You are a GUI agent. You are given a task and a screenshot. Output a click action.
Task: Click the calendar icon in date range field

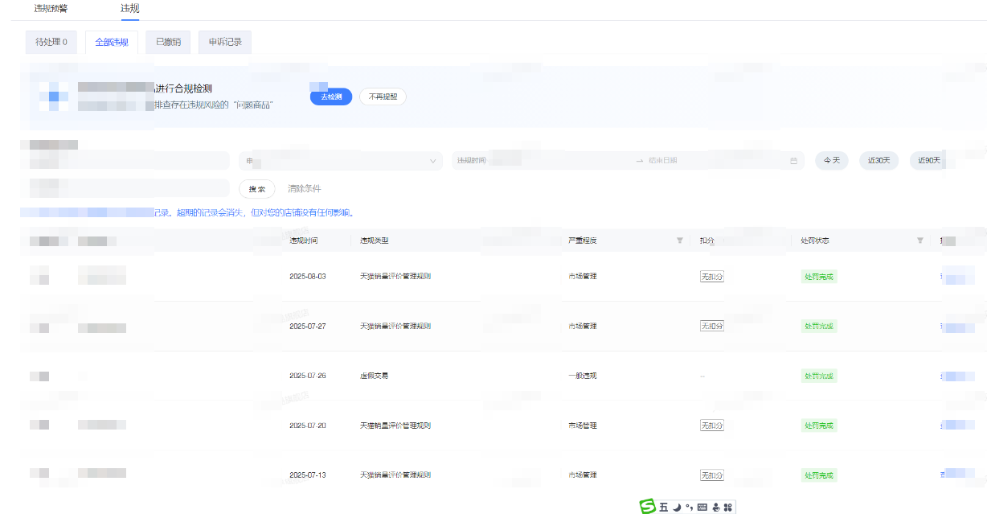tap(793, 161)
